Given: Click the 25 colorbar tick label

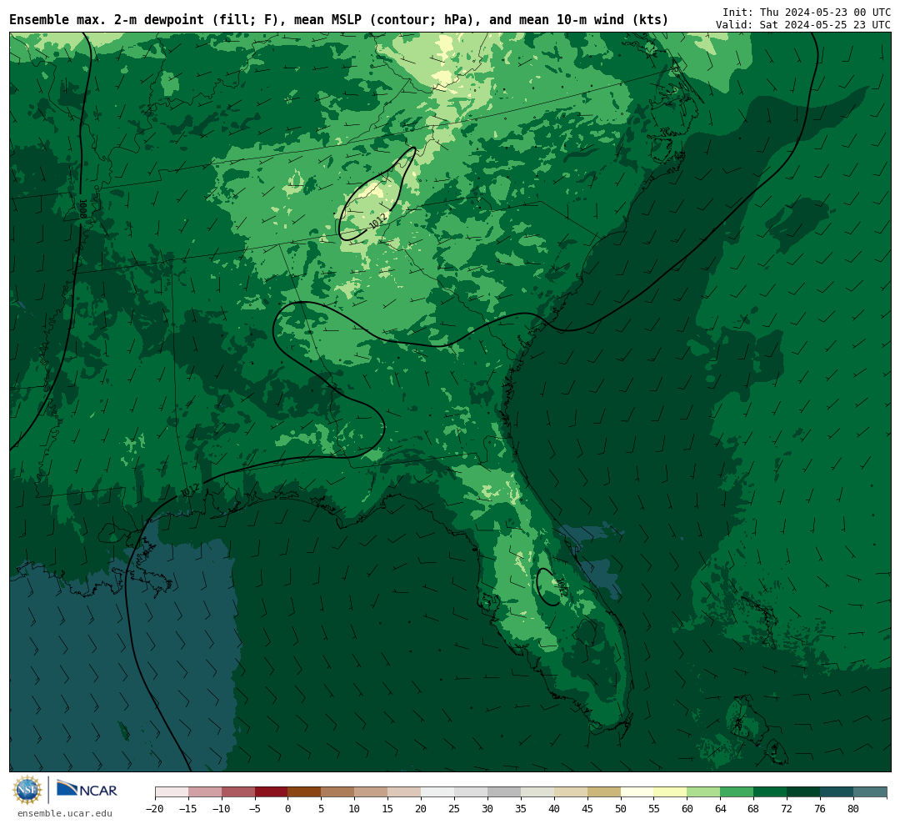Looking at the screenshot, I should [x=455, y=808].
